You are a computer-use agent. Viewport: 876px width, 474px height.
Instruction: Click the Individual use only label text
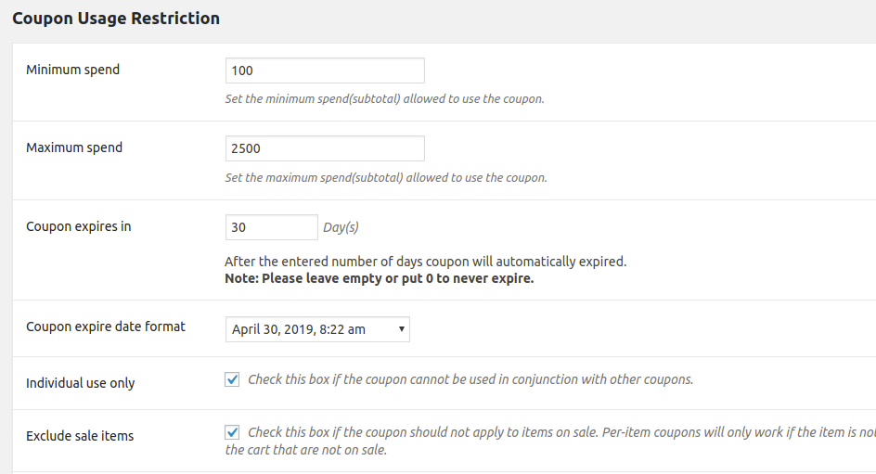[80, 383]
